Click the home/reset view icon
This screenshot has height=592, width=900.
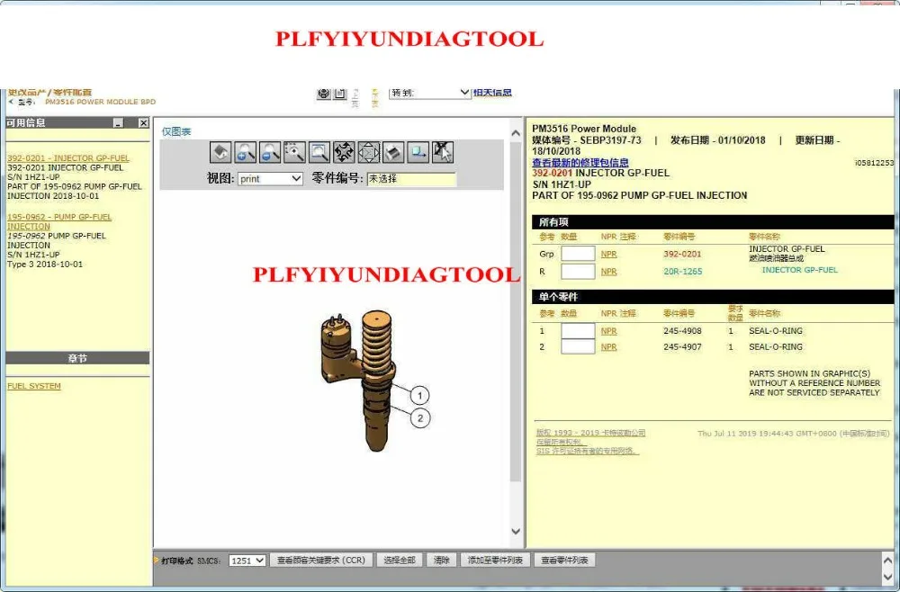tap(220, 152)
